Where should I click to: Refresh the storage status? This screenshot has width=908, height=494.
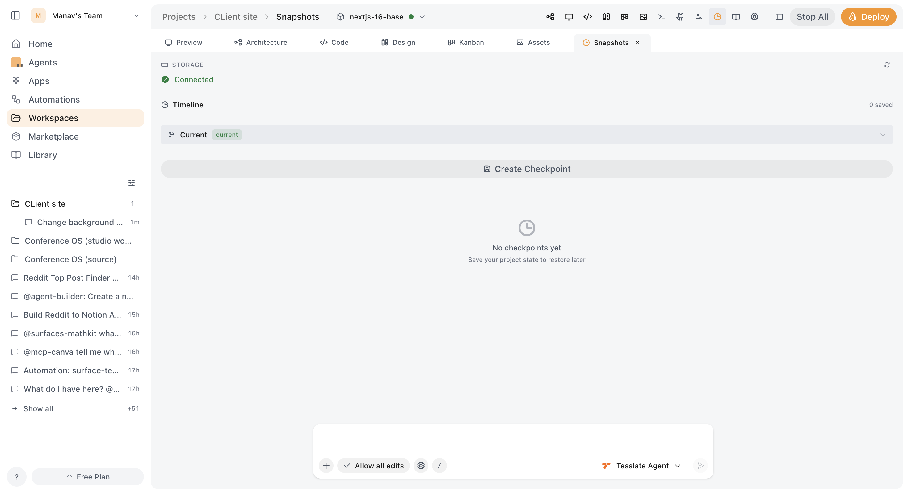point(887,65)
